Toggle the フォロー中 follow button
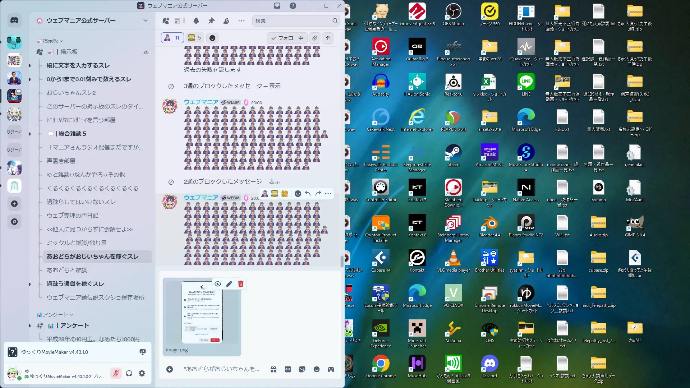Screen dimensions: 690x388 click(x=287, y=38)
